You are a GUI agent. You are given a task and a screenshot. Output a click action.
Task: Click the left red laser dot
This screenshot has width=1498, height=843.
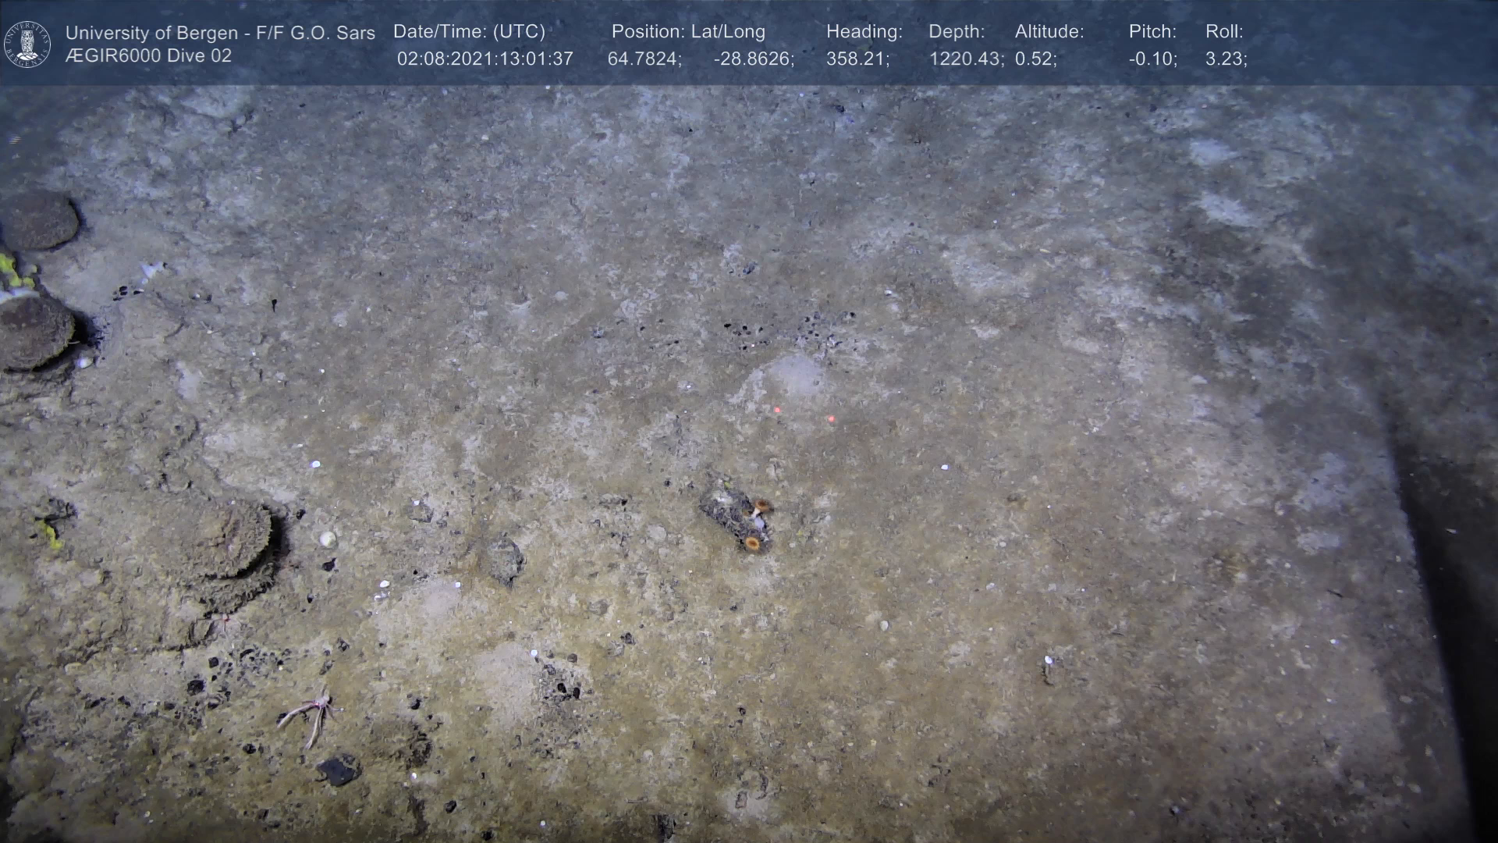click(777, 409)
